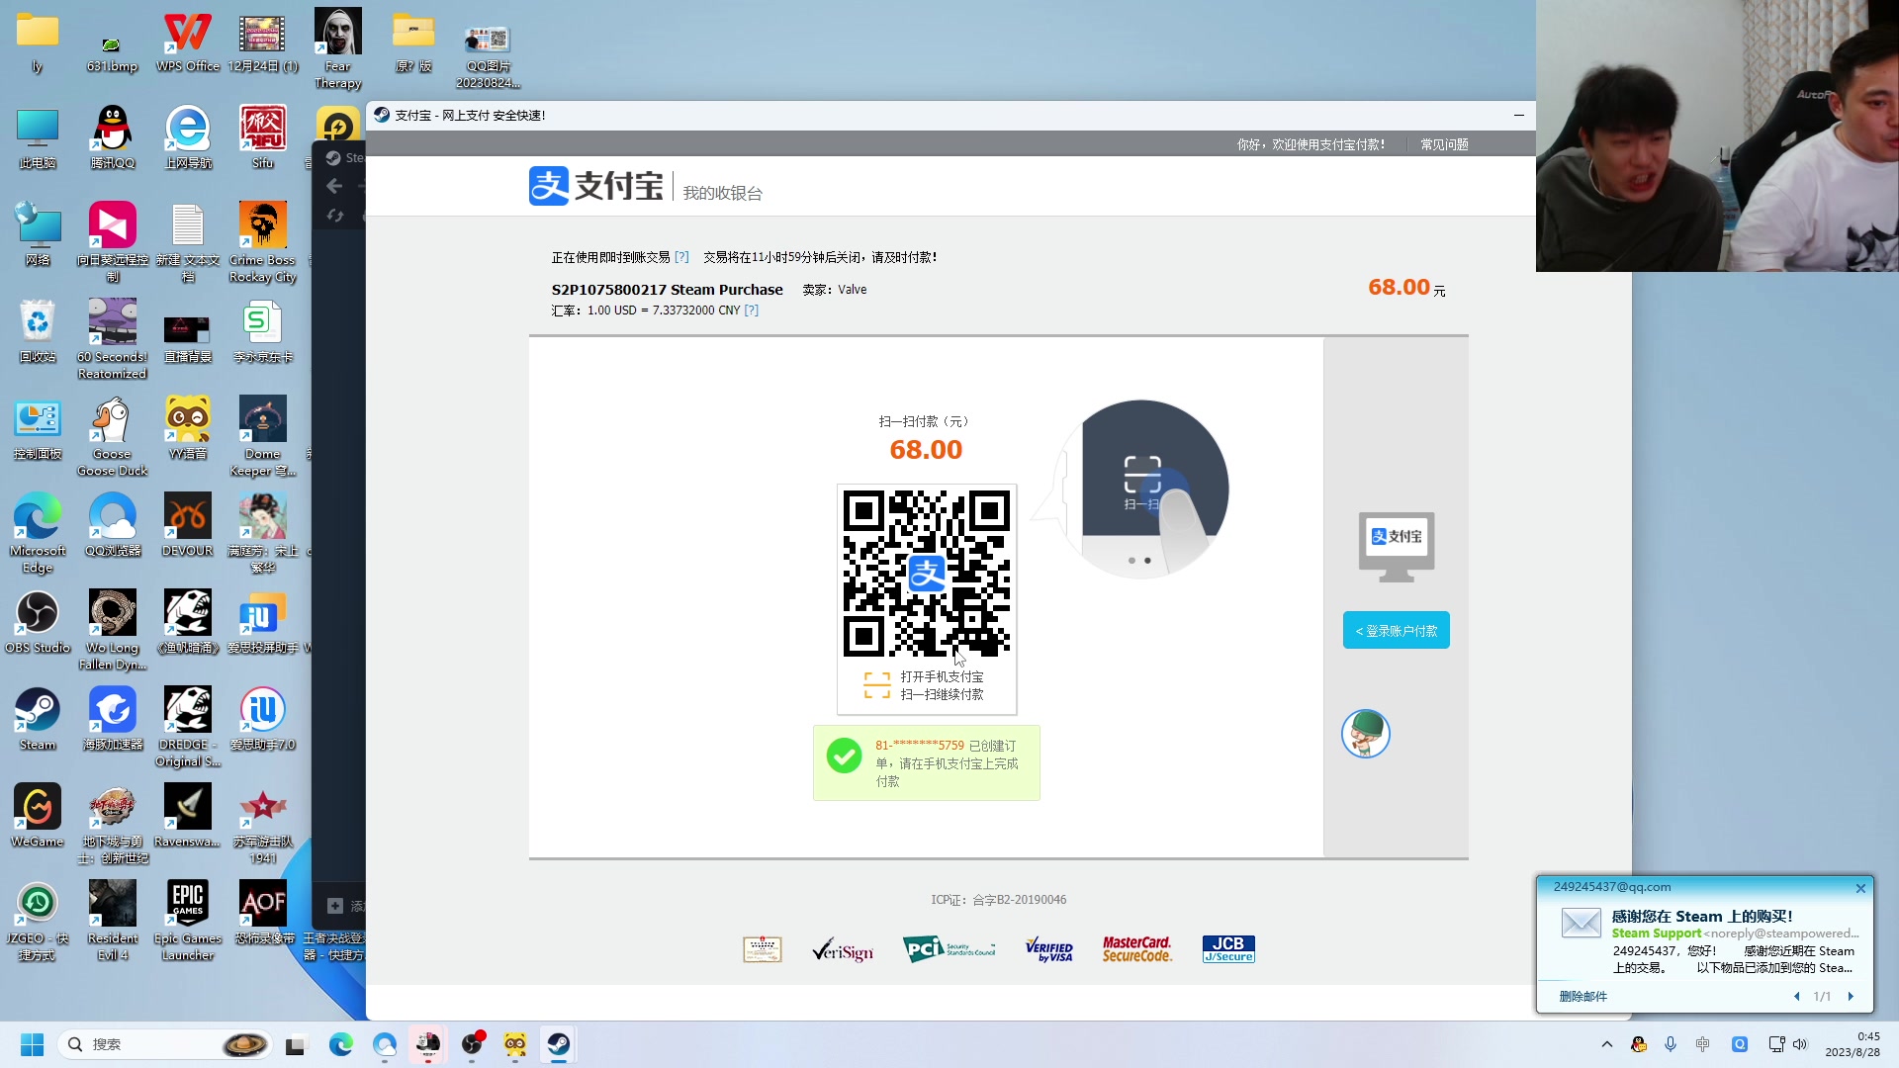This screenshot has height=1068, width=1899.
Task: Open the AOF 恐怖录像带 shortcut
Action: click(x=263, y=914)
